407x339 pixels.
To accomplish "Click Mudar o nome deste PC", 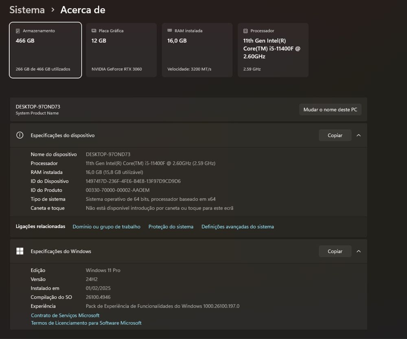I will (x=330, y=109).
